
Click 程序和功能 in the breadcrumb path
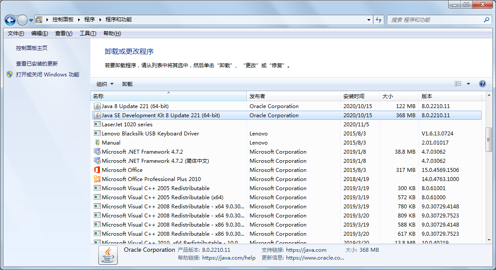click(x=119, y=20)
